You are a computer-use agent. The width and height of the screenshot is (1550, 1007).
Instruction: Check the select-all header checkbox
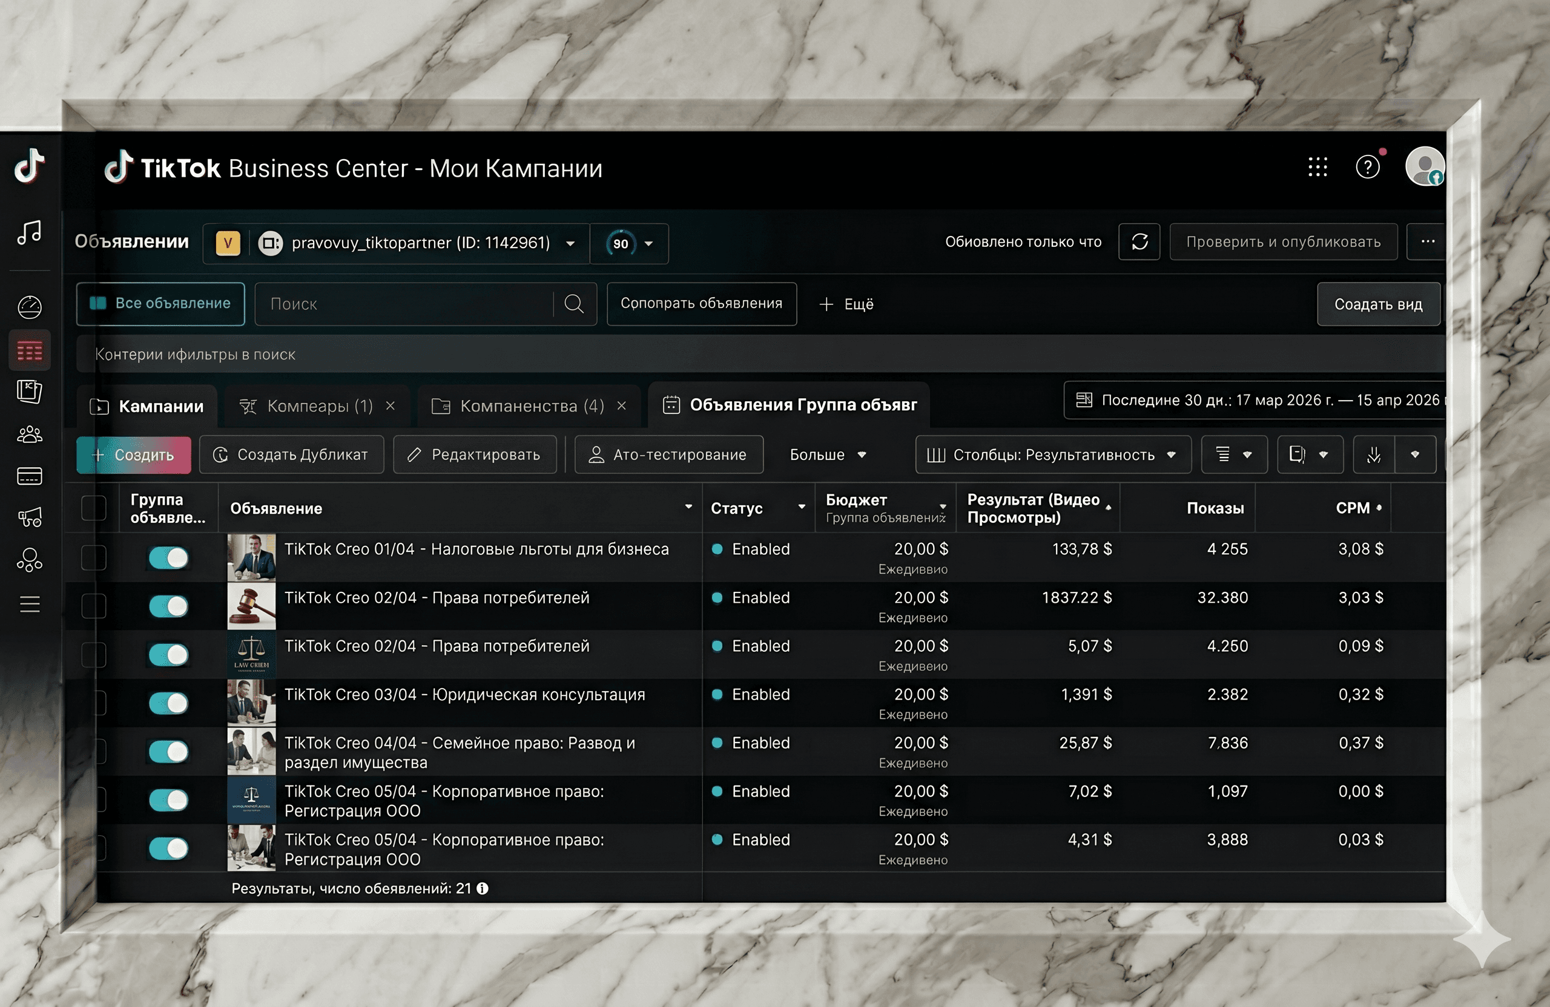coord(94,508)
